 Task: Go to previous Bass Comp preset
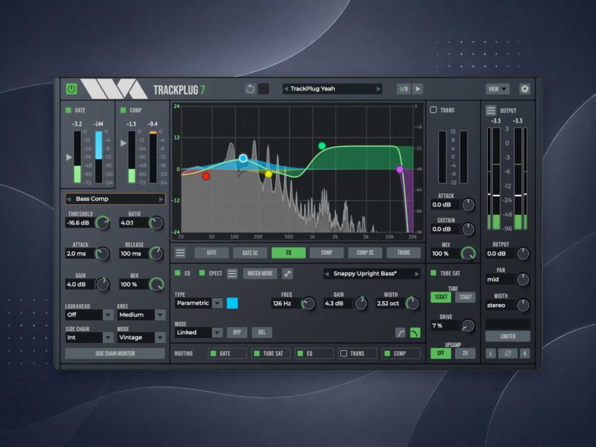tap(69, 199)
